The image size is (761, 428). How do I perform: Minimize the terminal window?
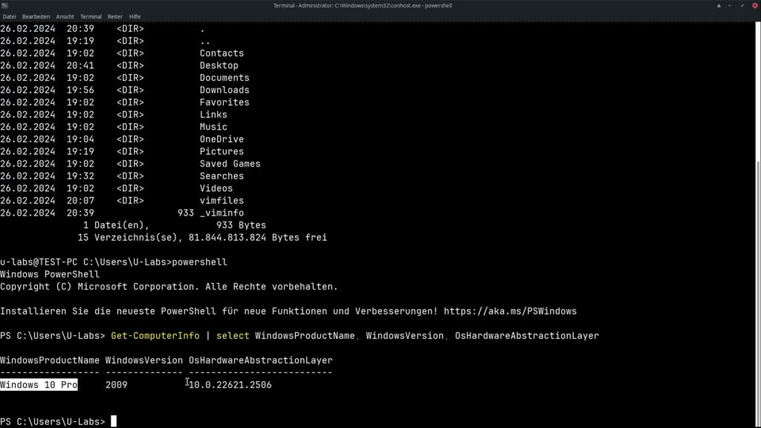(x=729, y=5)
